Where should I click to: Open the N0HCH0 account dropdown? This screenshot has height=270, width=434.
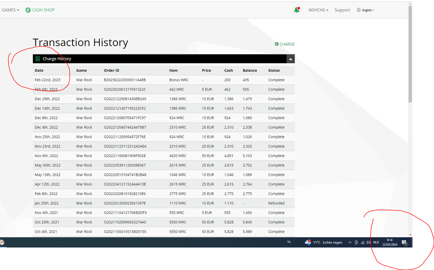click(318, 10)
